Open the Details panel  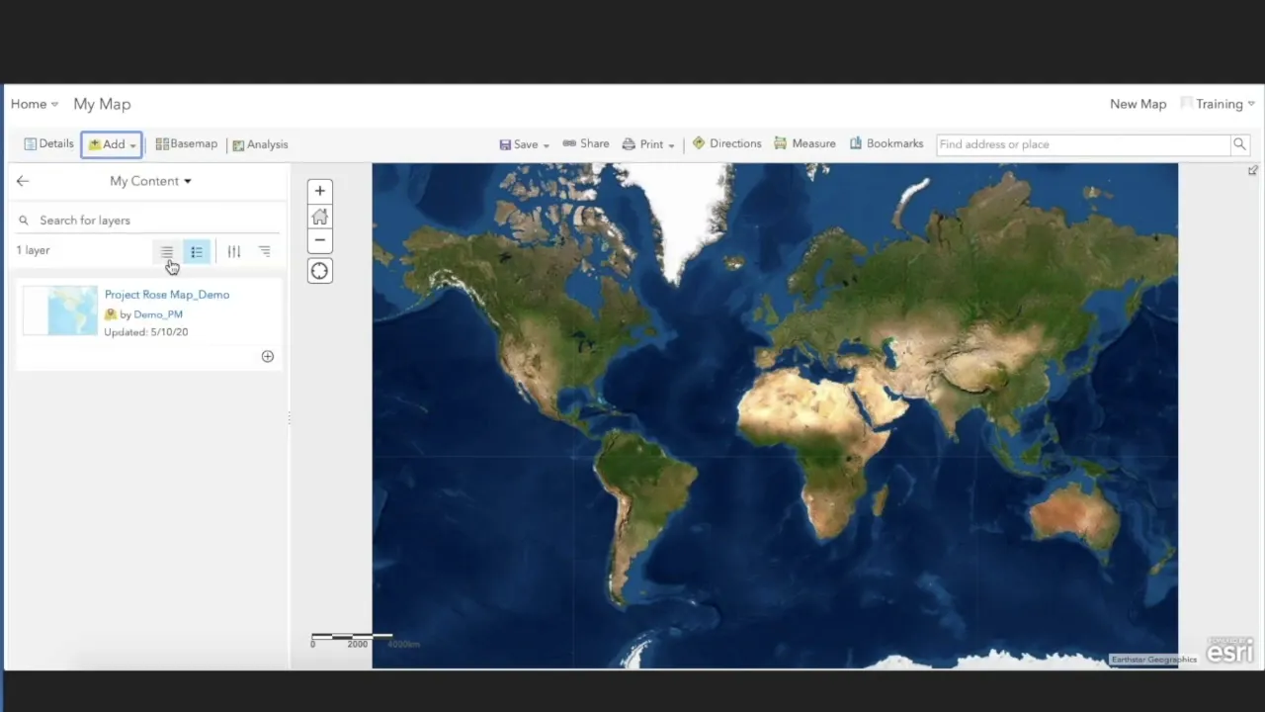[x=48, y=144]
